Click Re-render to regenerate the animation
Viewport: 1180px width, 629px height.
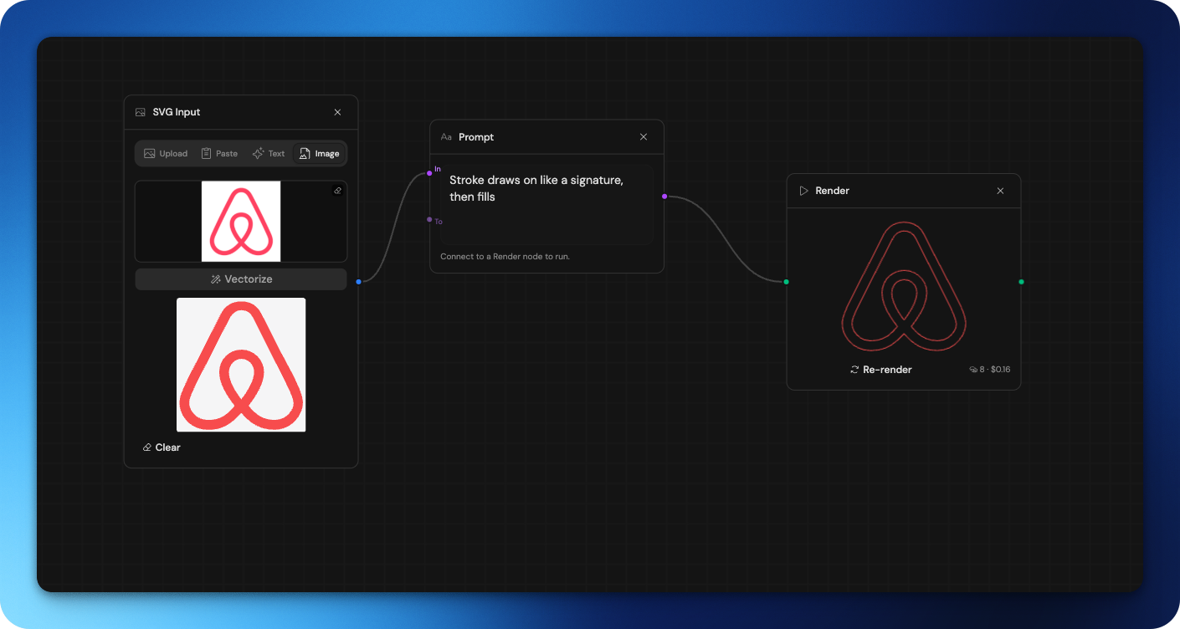click(880, 369)
